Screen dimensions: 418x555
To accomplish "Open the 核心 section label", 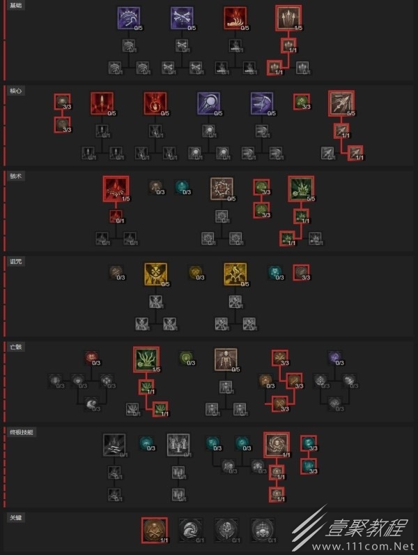I will tap(16, 91).
